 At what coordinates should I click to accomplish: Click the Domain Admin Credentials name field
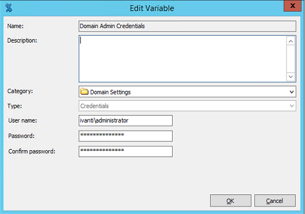point(188,26)
